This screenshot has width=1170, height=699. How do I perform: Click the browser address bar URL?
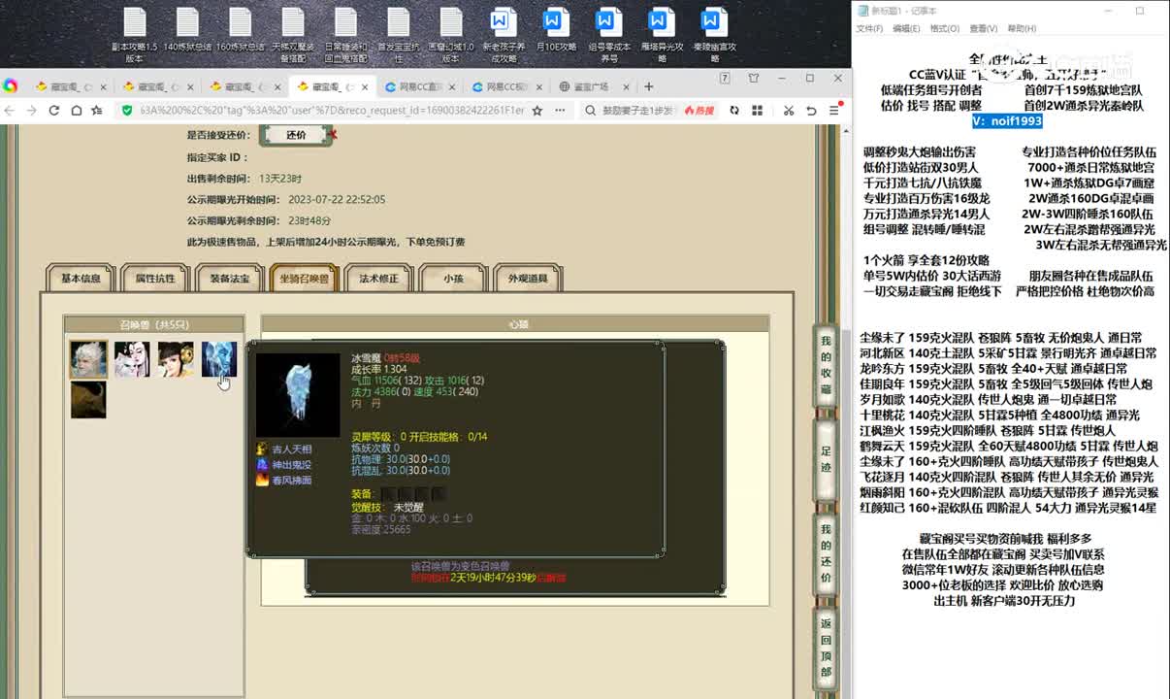click(332, 111)
